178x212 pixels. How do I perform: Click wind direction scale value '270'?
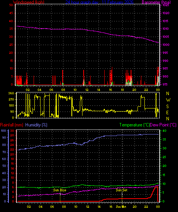[11, 99]
